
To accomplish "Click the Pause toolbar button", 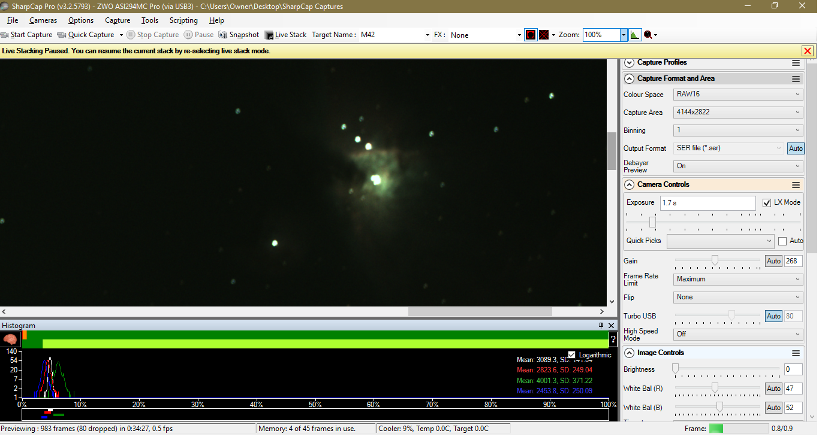I will click(x=198, y=35).
